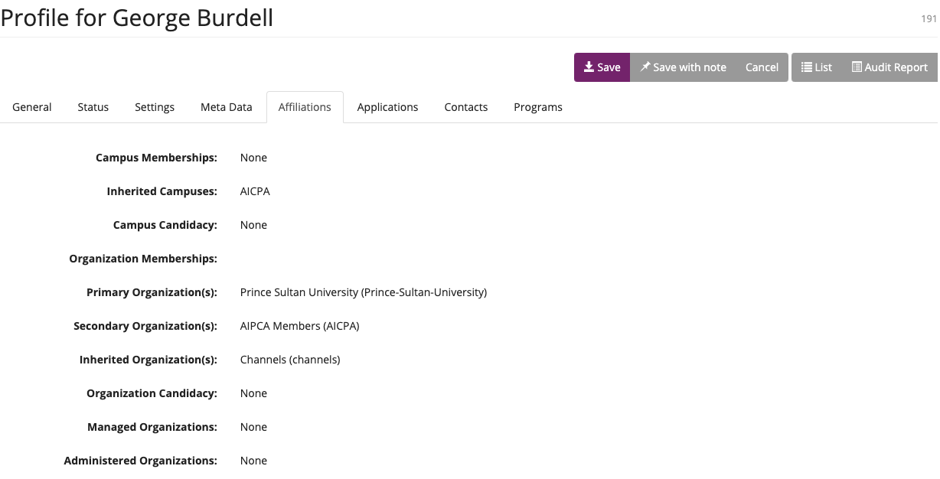Image resolution: width=940 pixels, height=479 pixels.
Task: Click the AIPCA Members secondary organization value
Action: pos(299,326)
